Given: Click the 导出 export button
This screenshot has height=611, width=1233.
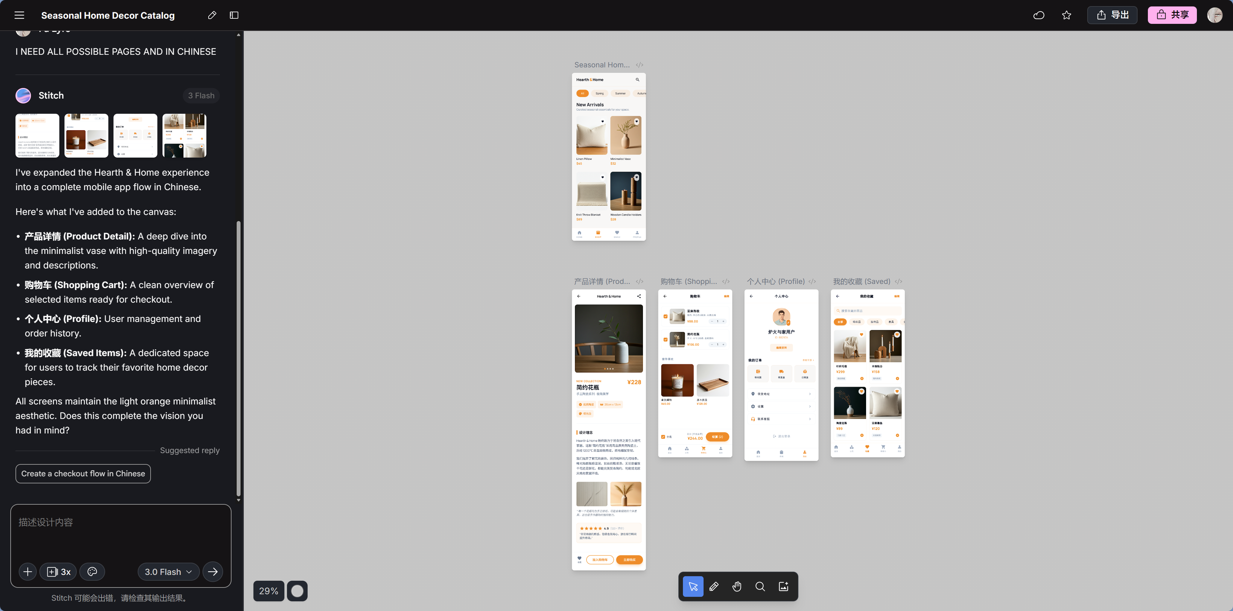Looking at the screenshot, I should [1112, 15].
